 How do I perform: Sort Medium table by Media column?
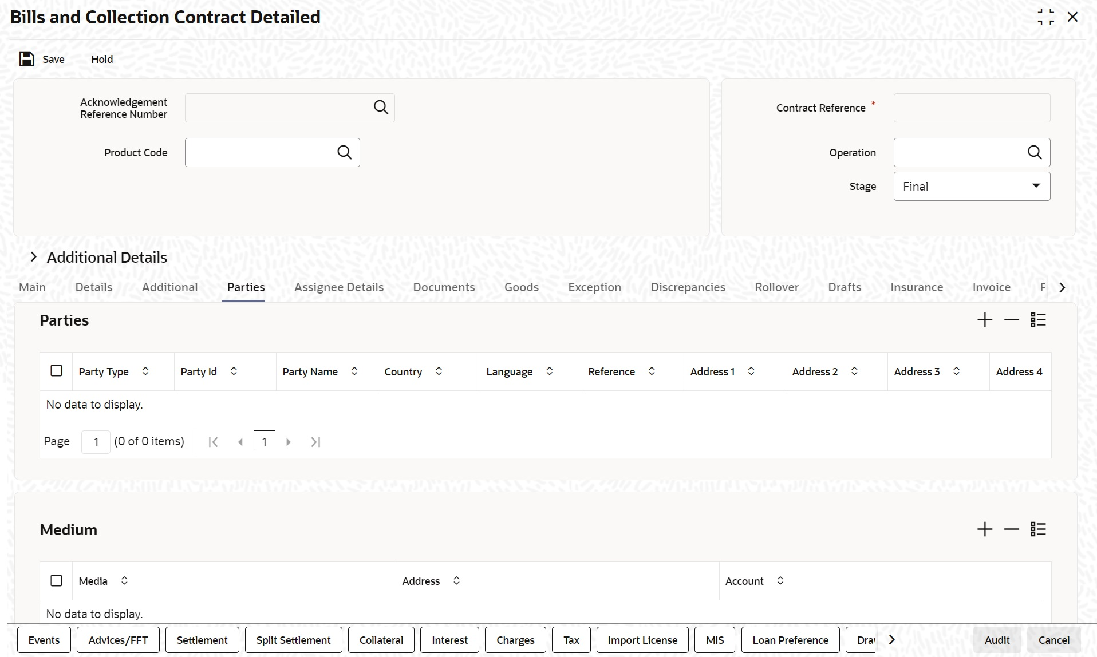[124, 581]
